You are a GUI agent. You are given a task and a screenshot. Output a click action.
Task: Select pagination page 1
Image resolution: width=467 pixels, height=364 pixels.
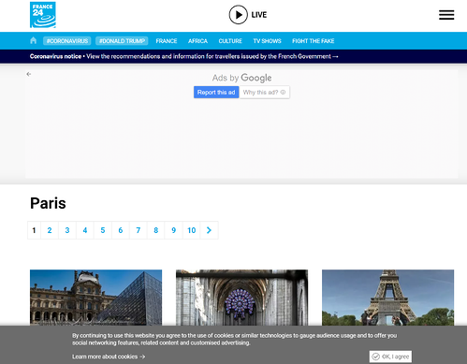click(34, 230)
